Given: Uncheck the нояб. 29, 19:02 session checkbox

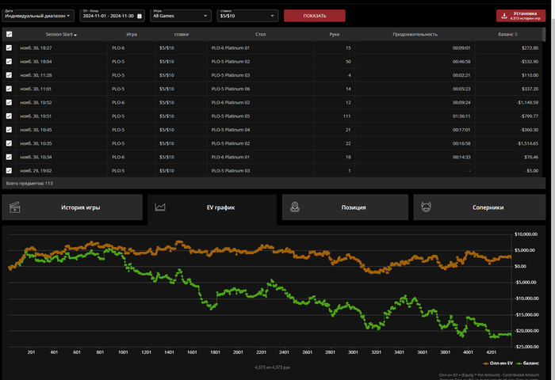Looking at the screenshot, I should [x=9, y=170].
